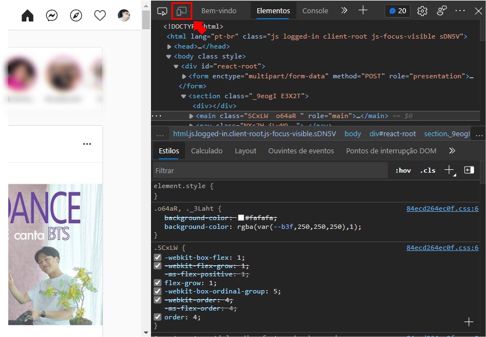This screenshot has width=486, height=337.
Task: Expand the form element node
Action: (184, 76)
